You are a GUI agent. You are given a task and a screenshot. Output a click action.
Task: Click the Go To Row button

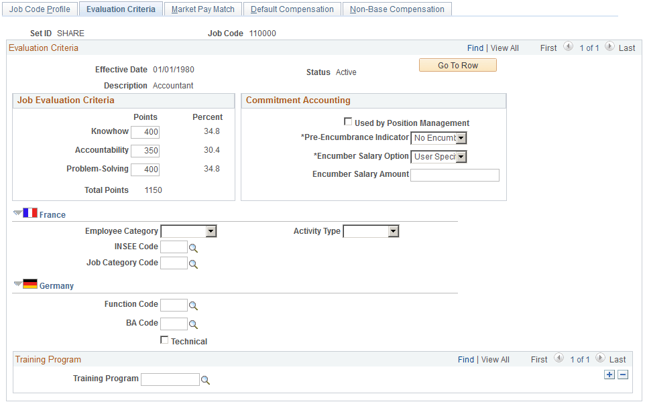pyautogui.click(x=457, y=65)
